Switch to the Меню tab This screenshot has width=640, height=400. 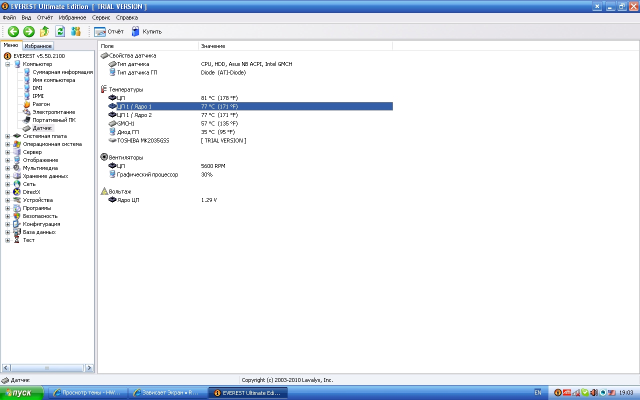[11, 45]
